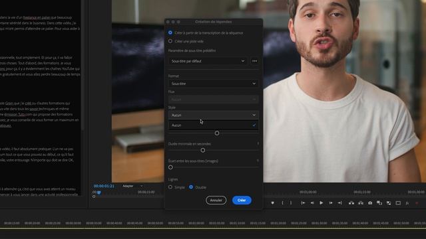Screen dimensions: 426x239
Task: Click the Mark Out bracket icon
Action: point(291,203)
